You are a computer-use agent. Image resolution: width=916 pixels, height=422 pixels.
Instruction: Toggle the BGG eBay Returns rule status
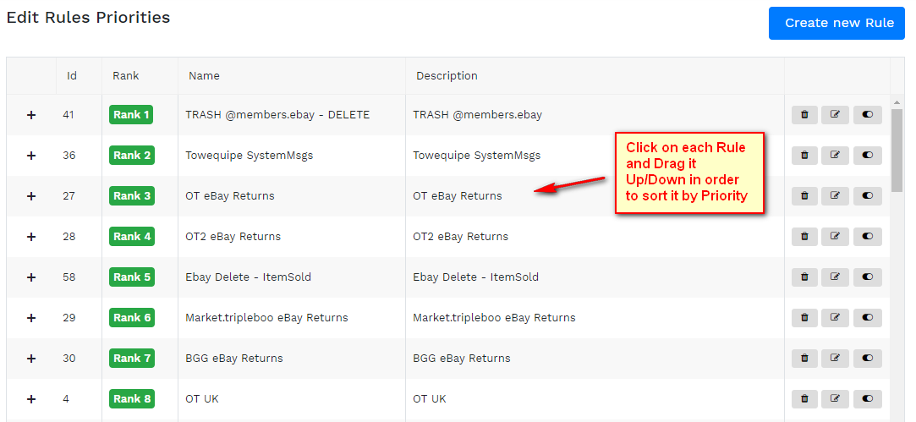pos(868,359)
